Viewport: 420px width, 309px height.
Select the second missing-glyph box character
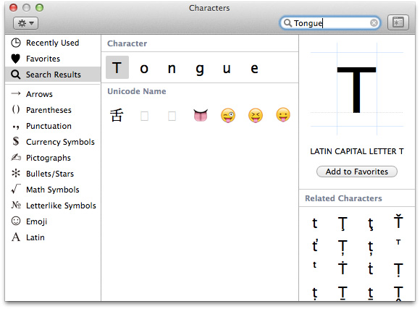click(x=172, y=117)
